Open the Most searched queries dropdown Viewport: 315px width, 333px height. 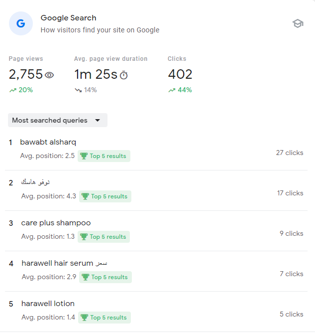[57, 120]
